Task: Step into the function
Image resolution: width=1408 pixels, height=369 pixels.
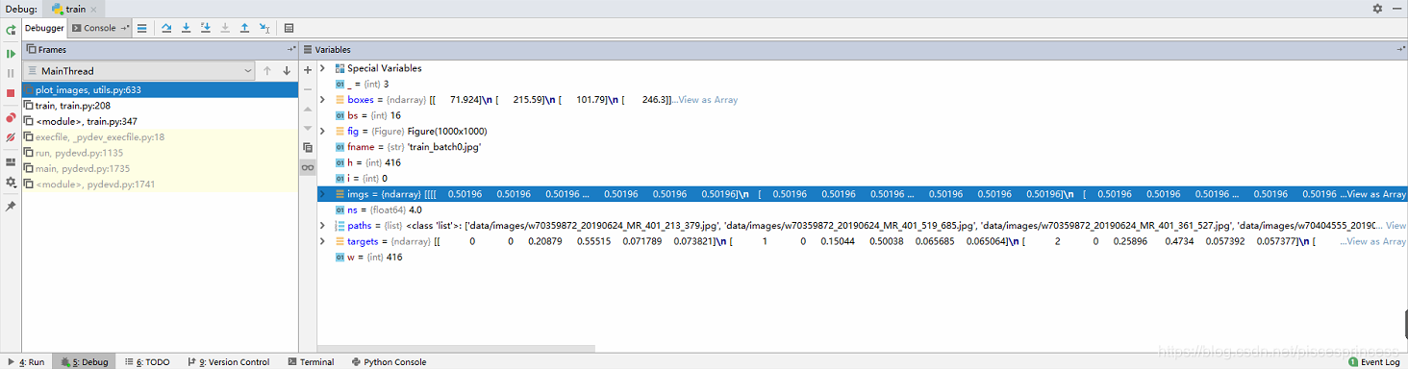Action: coord(187,28)
